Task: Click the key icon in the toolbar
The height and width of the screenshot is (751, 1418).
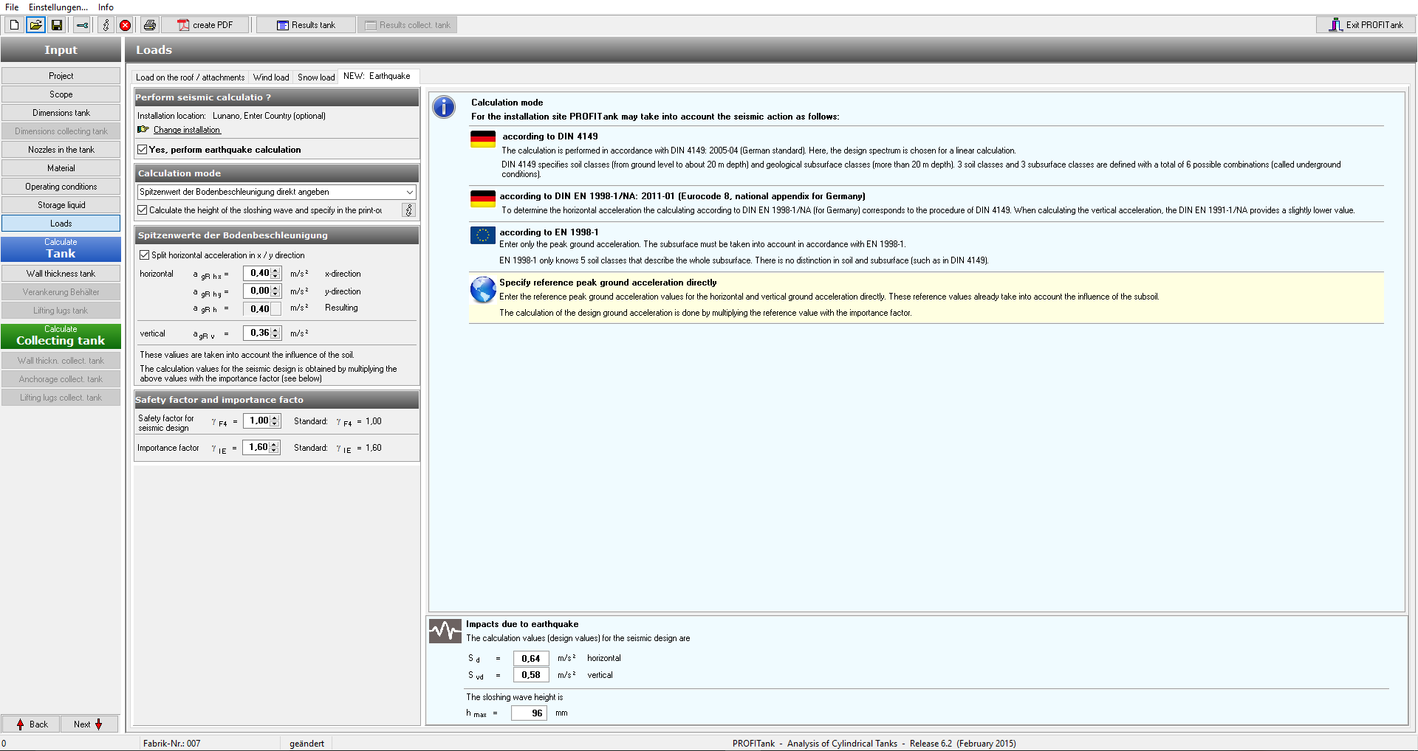Action: click(82, 25)
